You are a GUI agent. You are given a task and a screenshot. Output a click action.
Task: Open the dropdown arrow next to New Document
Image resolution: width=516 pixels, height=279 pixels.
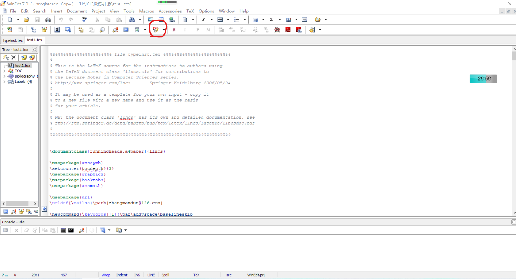(18, 20)
